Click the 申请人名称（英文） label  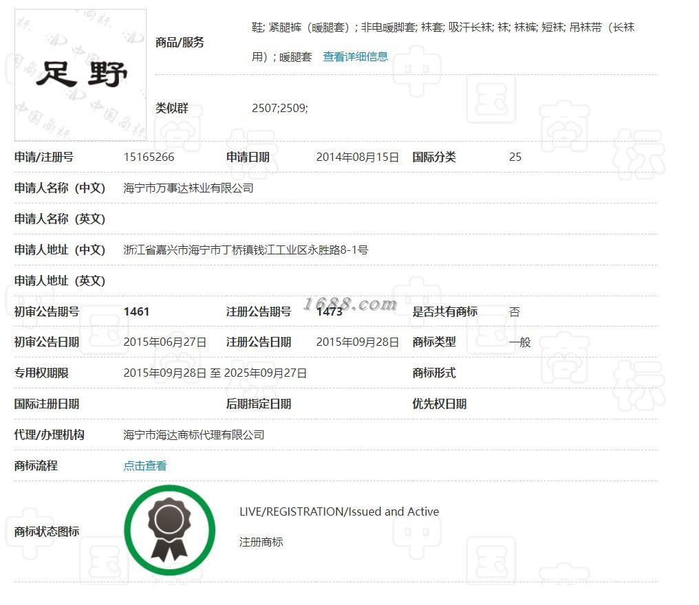[x=60, y=219]
